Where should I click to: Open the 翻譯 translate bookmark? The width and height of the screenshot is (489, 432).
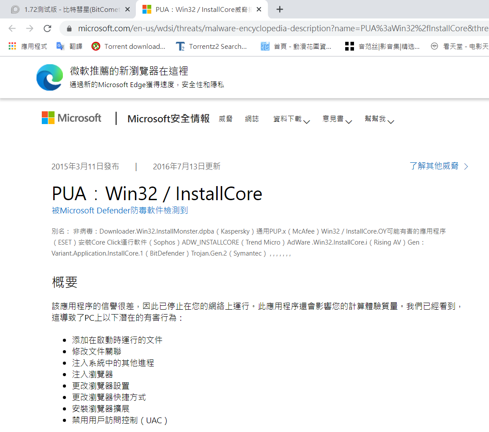click(x=69, y=47)
